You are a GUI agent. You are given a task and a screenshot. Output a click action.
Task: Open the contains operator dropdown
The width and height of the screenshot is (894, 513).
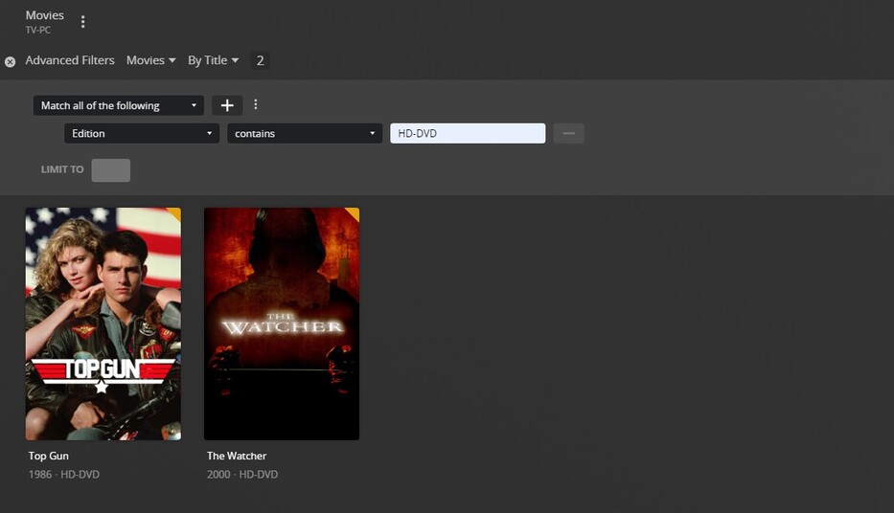click(x=305, y=133)
